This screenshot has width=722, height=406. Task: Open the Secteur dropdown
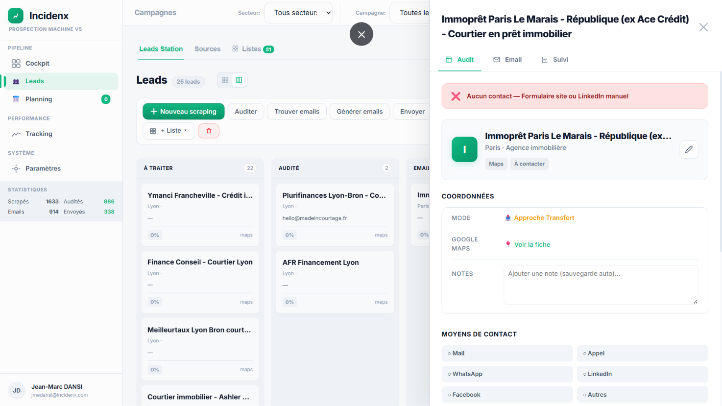tap(298, 13)
